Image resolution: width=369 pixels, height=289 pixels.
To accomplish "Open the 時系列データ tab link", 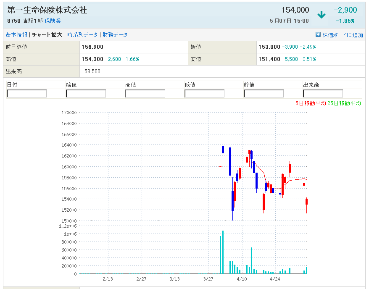I will tap(82, 35).
